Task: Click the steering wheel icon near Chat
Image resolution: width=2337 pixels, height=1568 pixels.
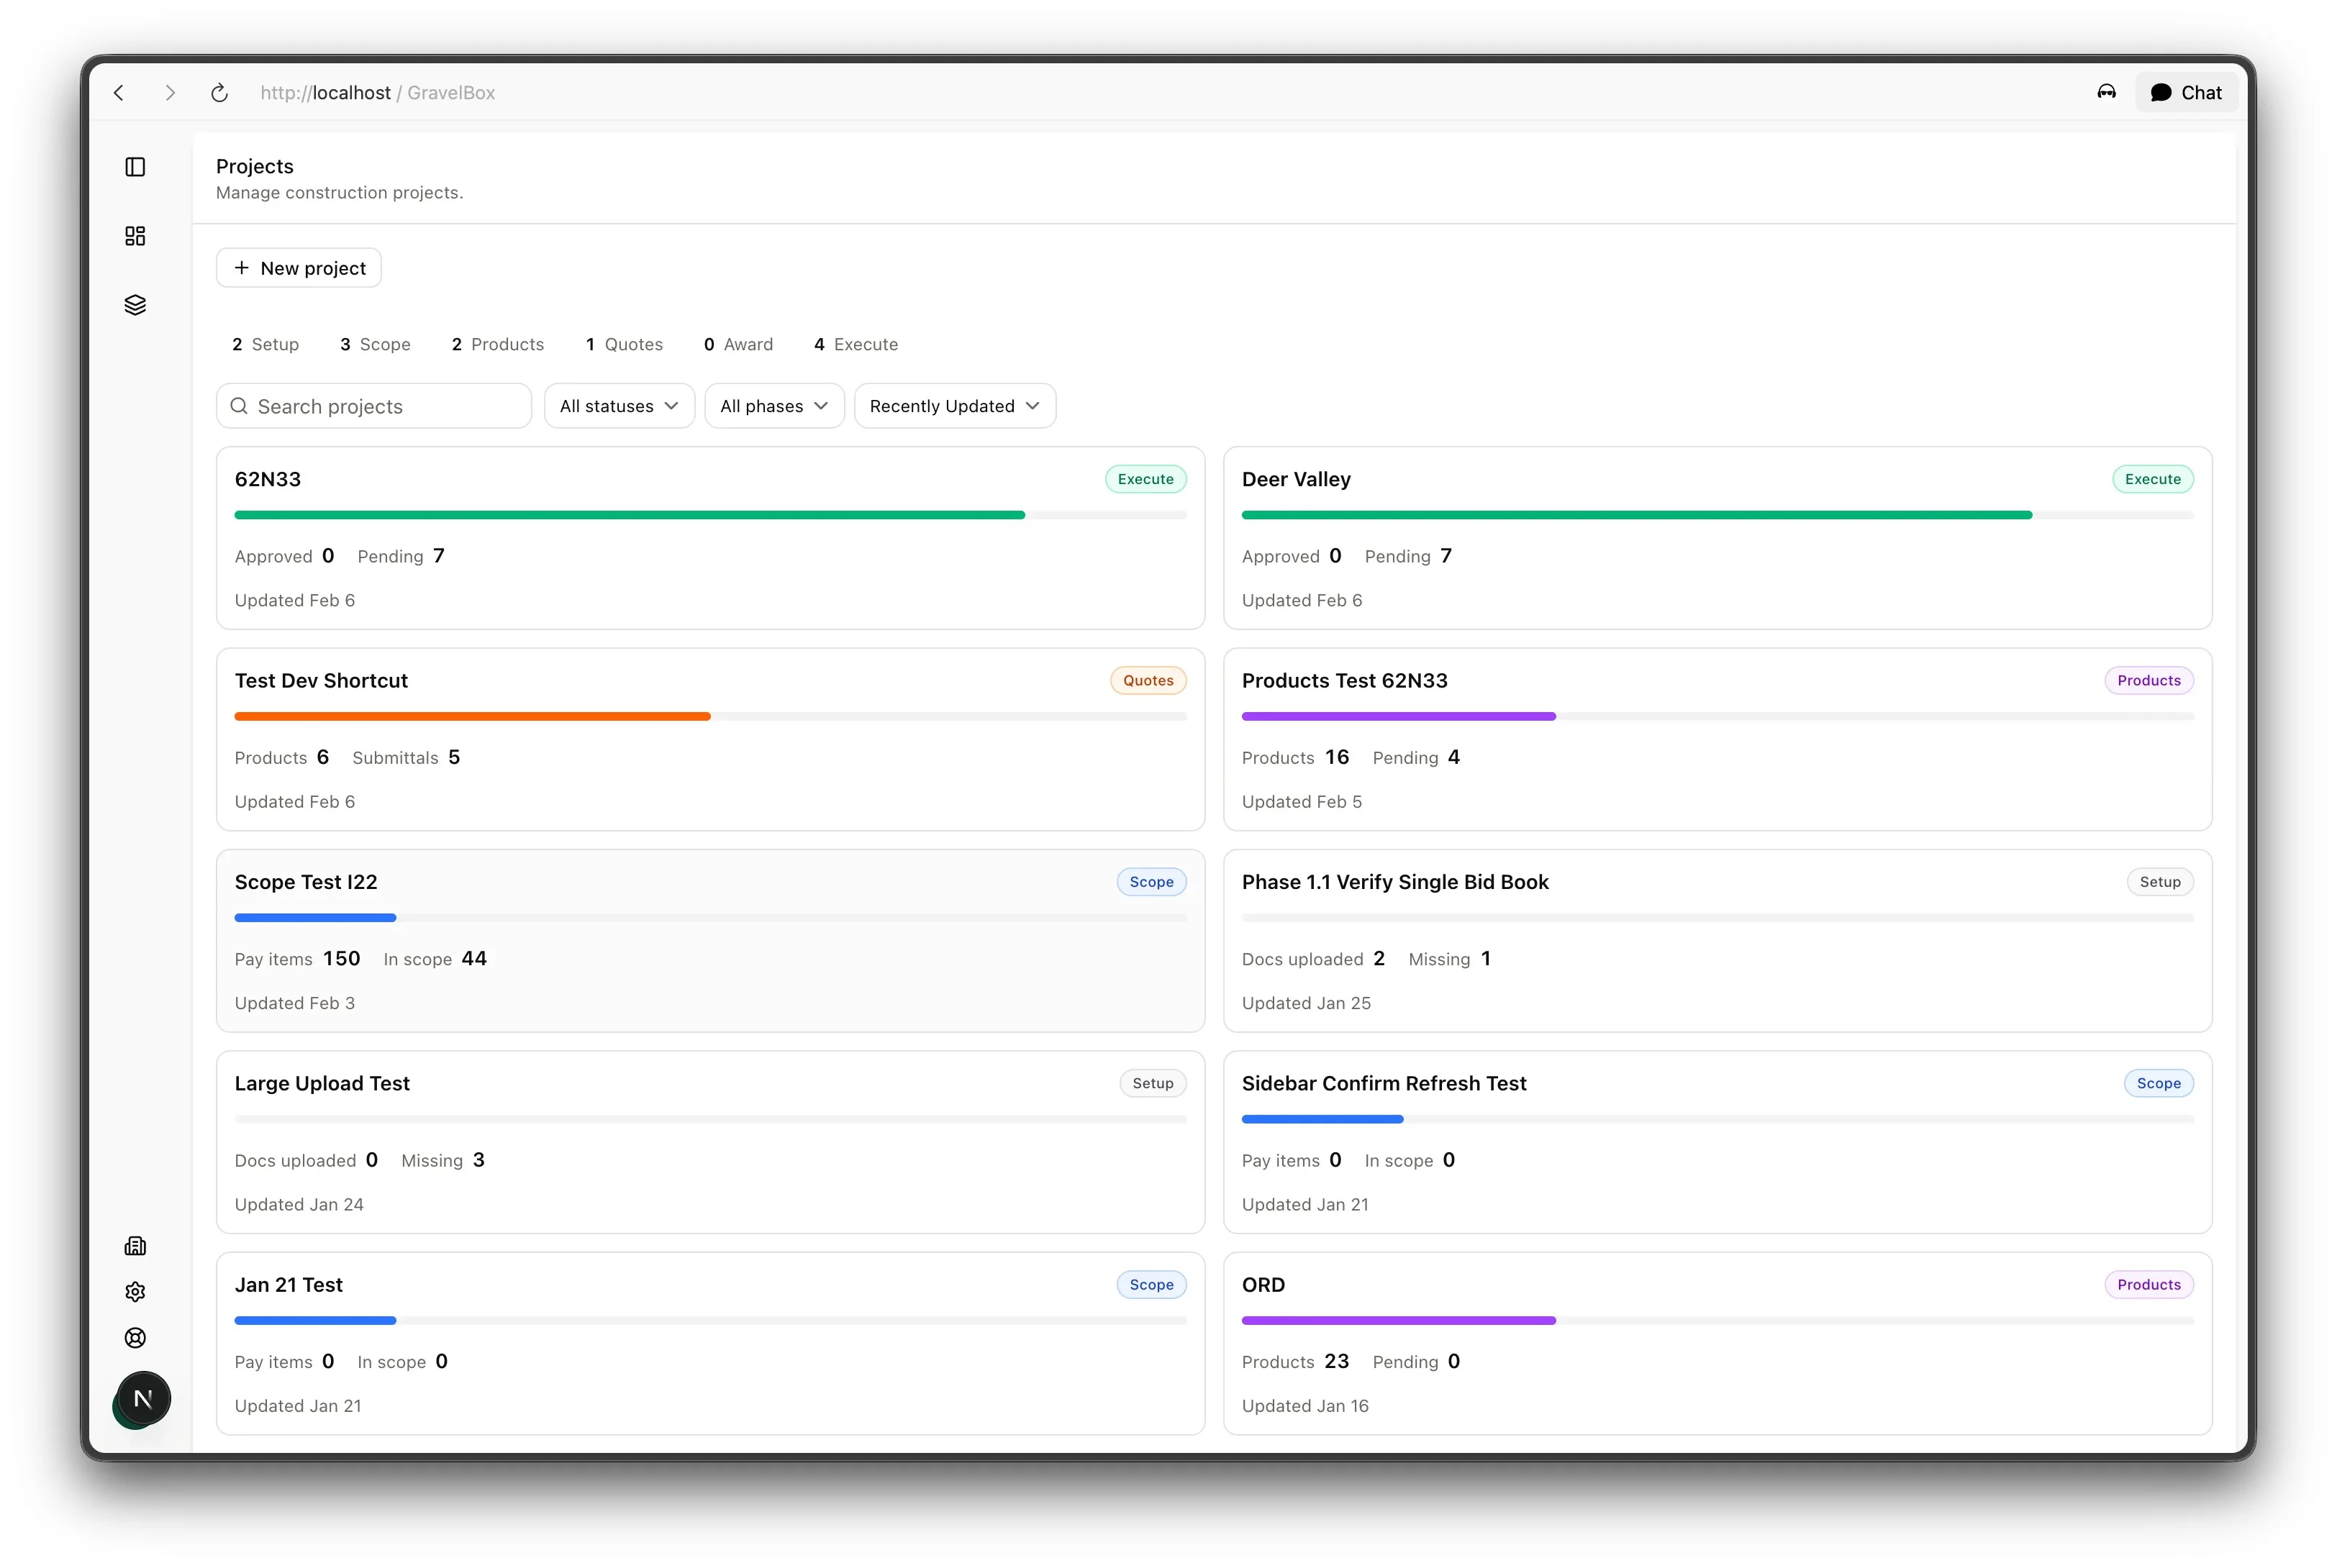Action: tap(2106, 92)
